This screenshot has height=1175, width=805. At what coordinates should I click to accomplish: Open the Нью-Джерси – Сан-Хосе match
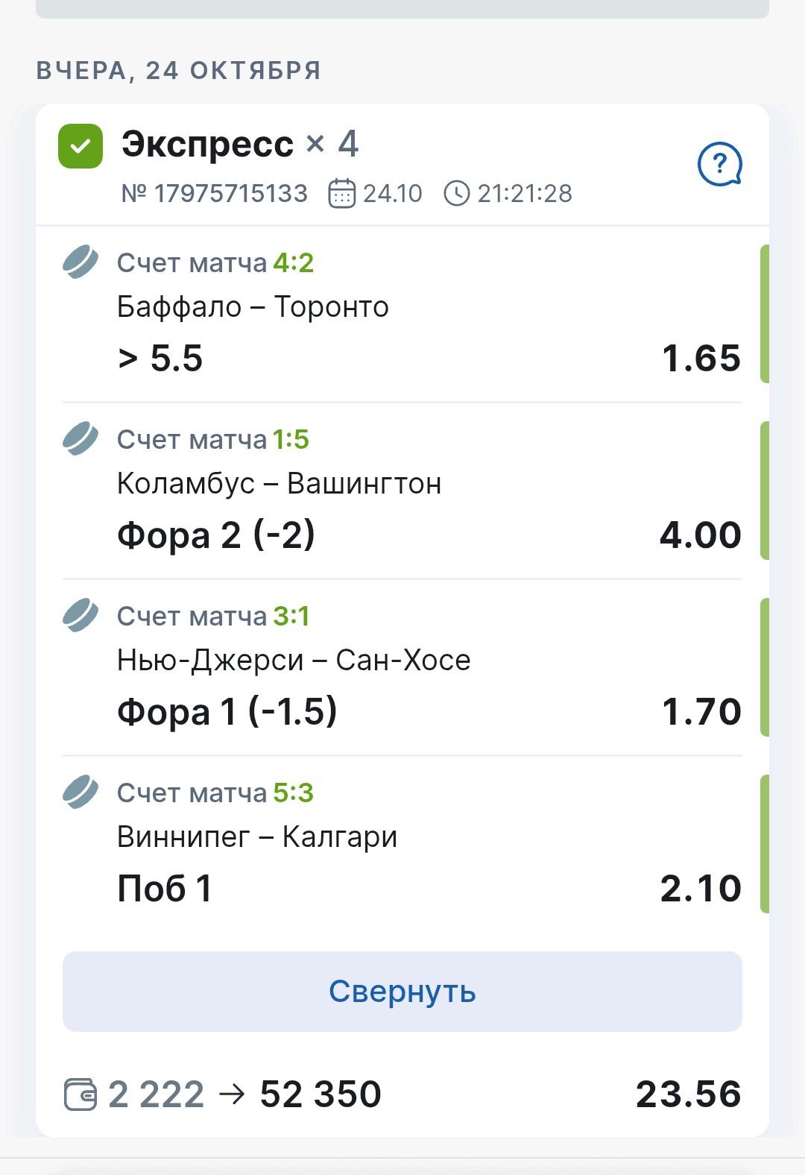pos(294,661)
